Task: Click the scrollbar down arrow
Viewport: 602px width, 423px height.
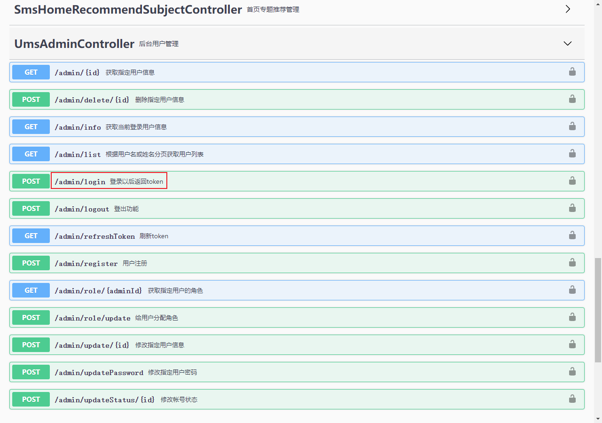Action: 598,418
